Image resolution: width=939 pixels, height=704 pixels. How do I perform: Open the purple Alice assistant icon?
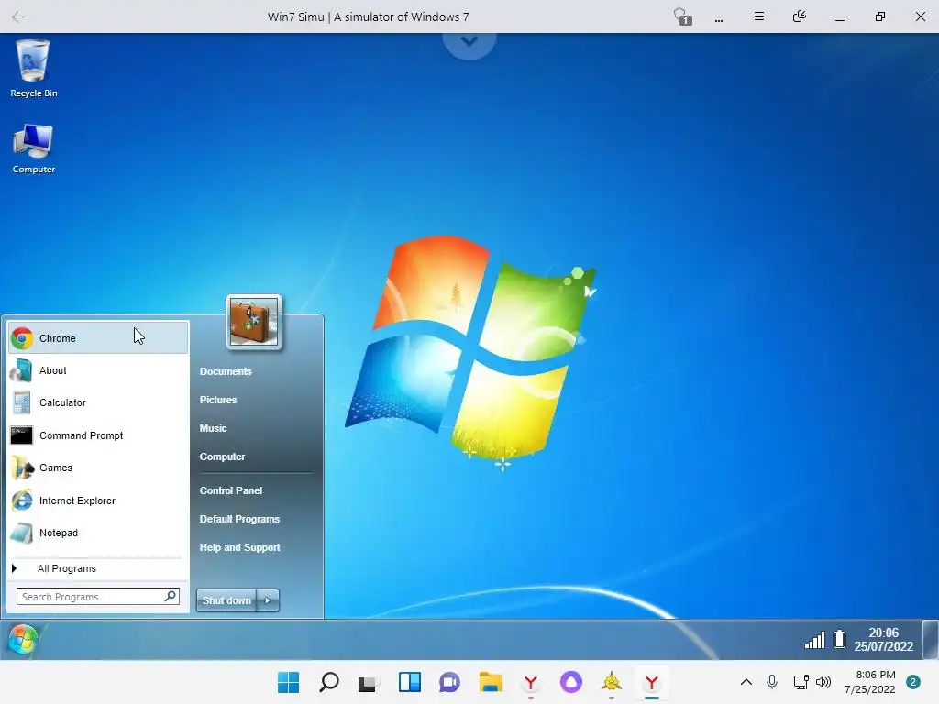(570, 682)
